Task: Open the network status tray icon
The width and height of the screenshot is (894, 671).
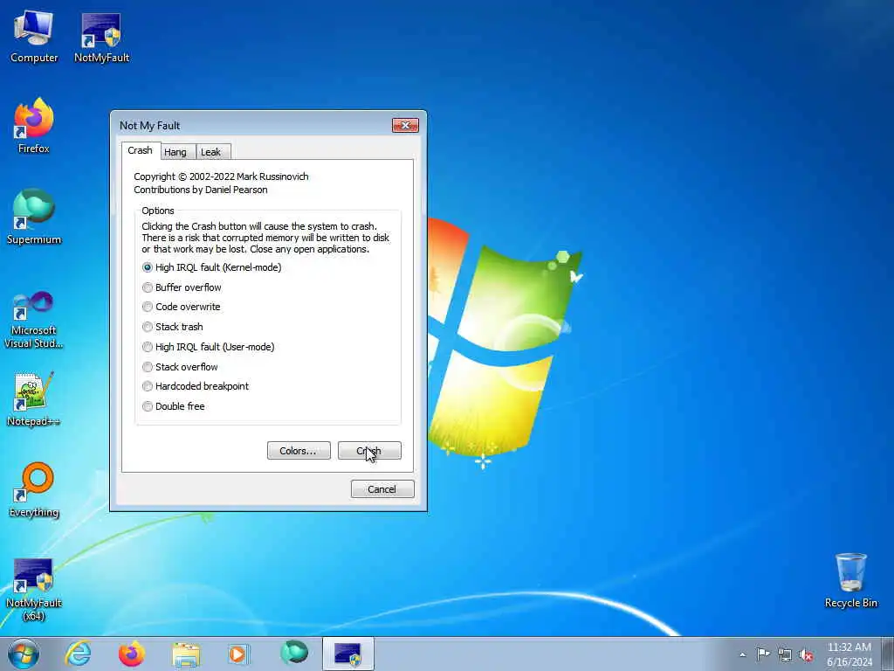Action: tap(785, 654)
